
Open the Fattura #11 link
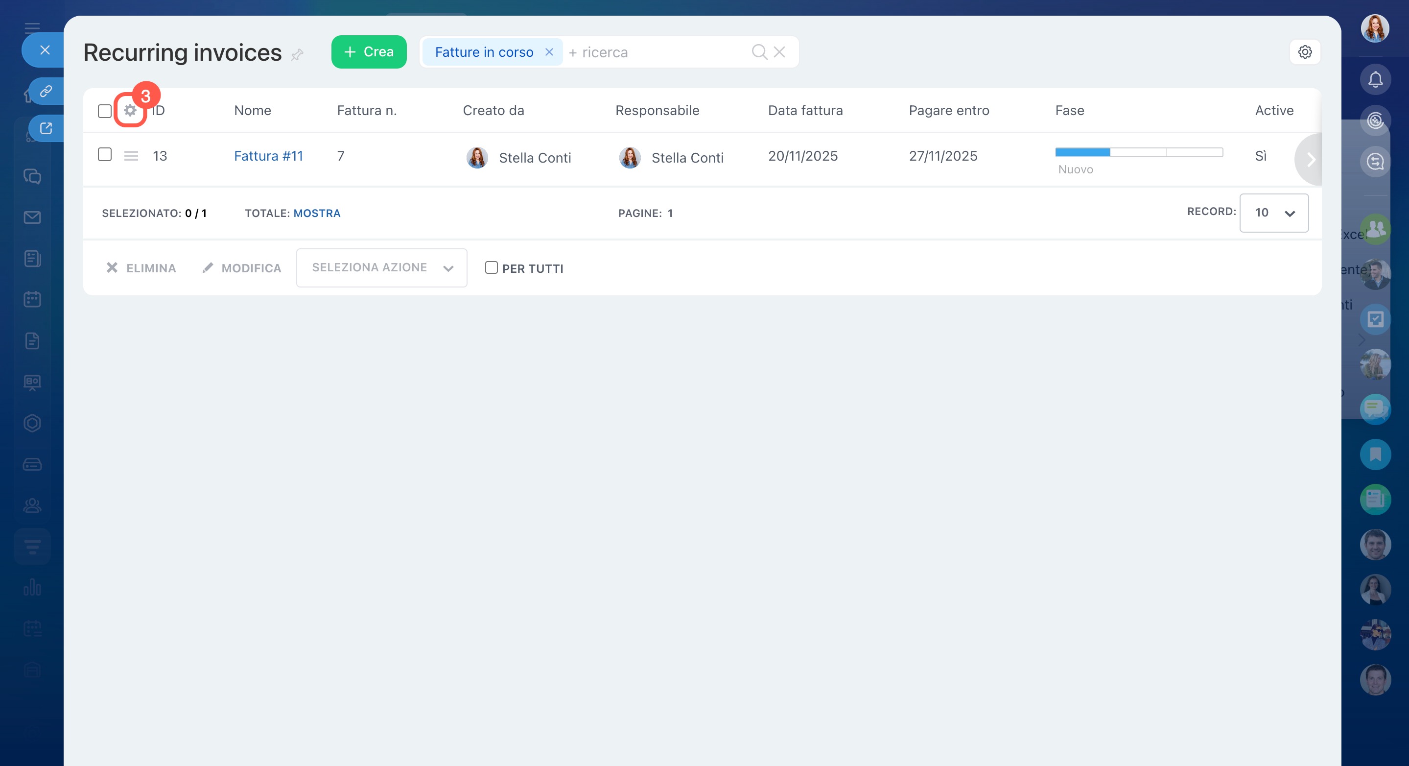point(268,156)
